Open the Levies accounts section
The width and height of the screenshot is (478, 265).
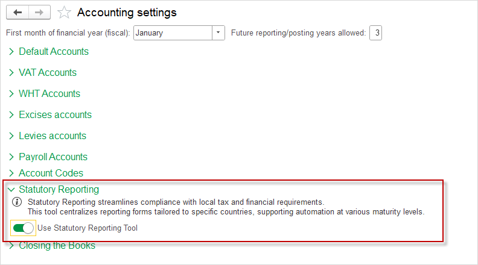[x=53, y=136]
